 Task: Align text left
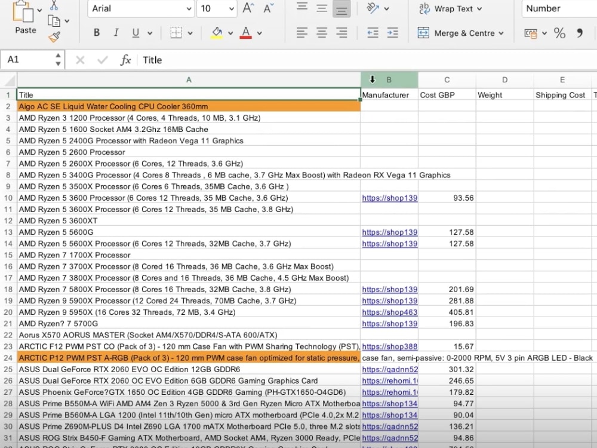point(302,33)
